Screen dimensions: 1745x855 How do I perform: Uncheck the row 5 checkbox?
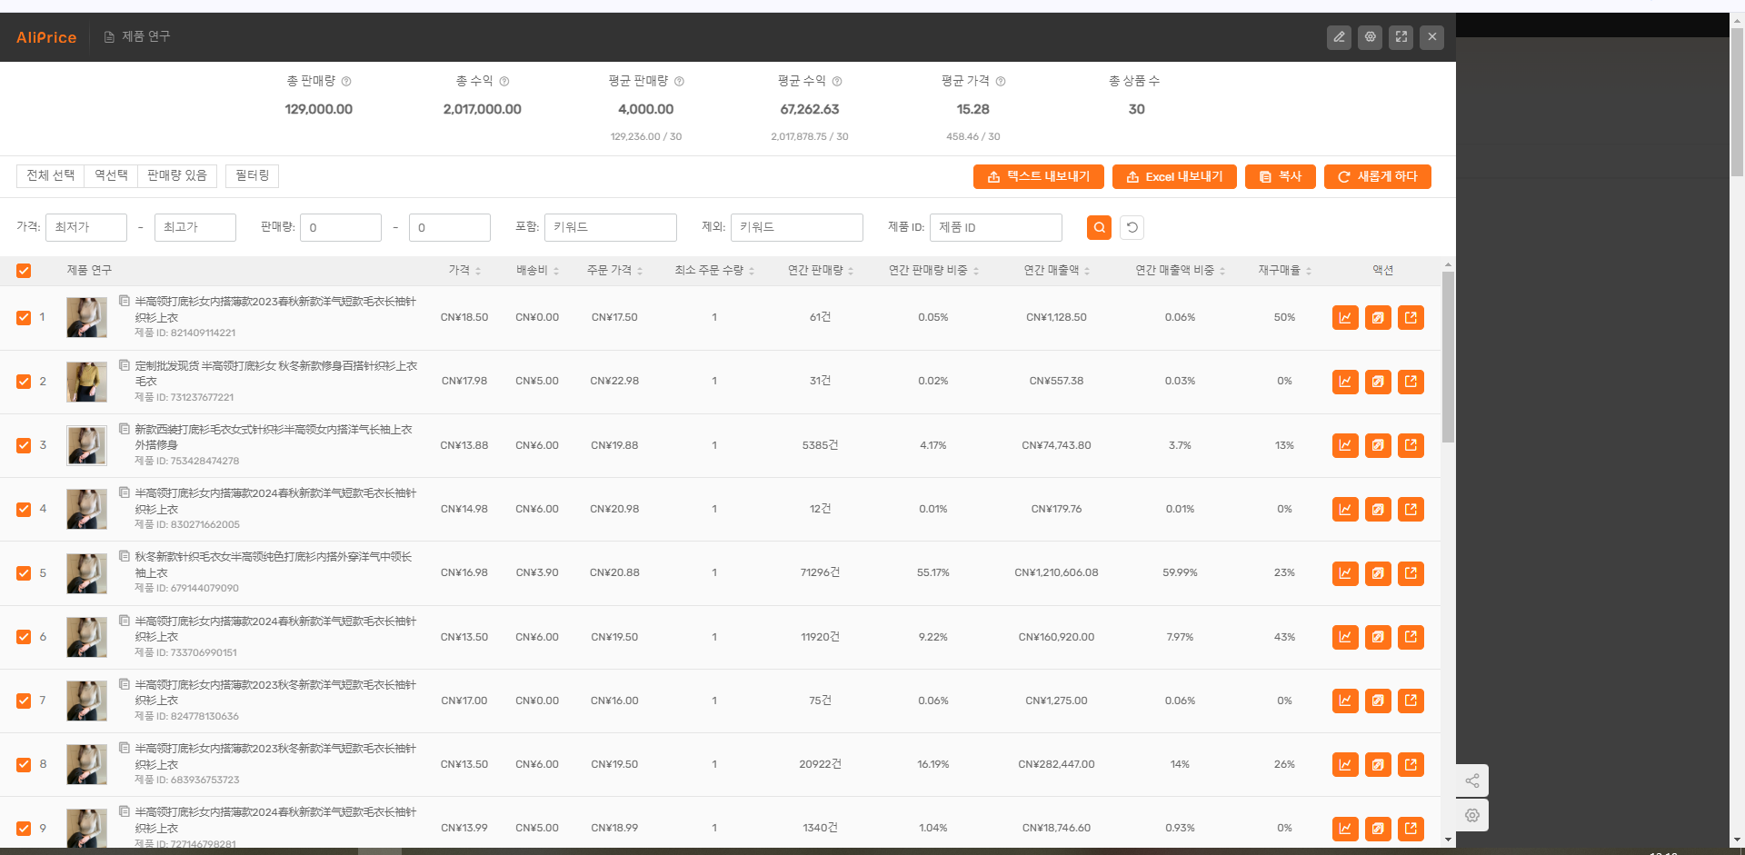[x=24, y=573]
